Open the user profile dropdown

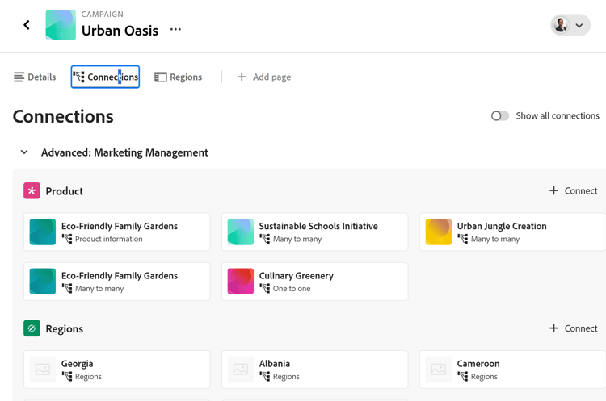click(570, 25)
